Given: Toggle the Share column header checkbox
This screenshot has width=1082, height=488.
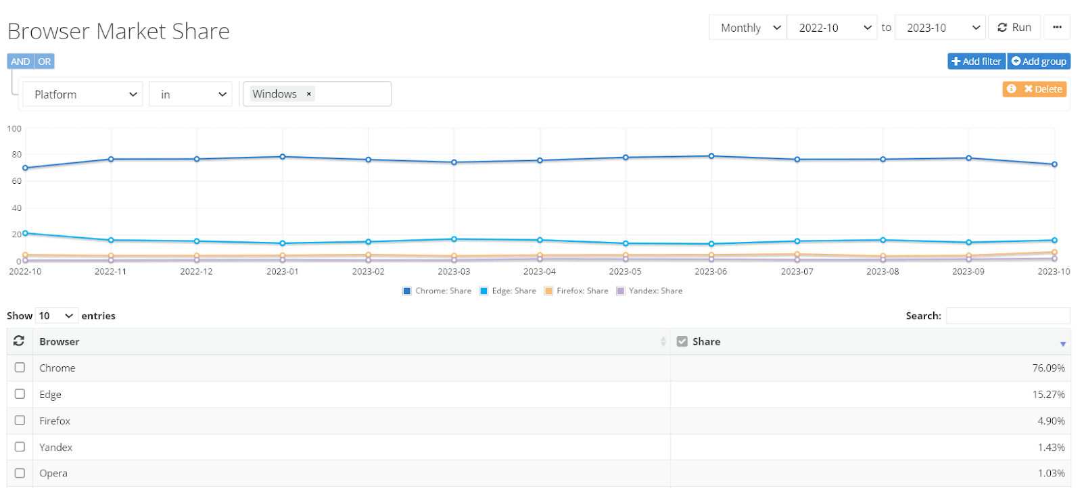Looking at the screenshot, I should click(682, 341).
